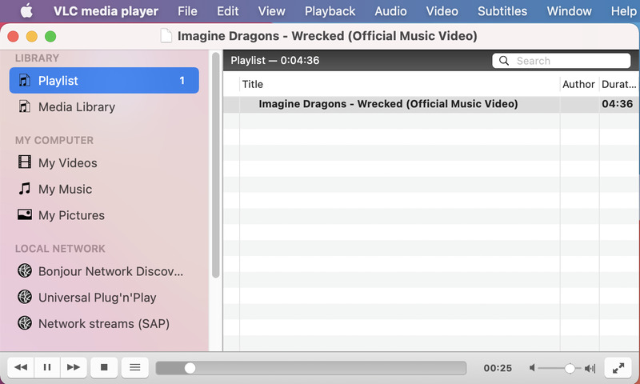Click the Playlist count badge 1
The height and width of the screenshot is (384, 640).
click(182, 80)
